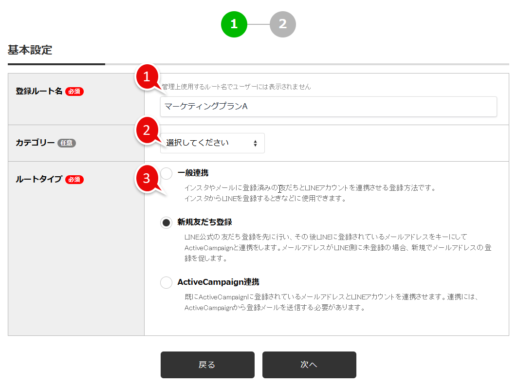Select the 新規友だち登録 radio button
518x388 pixels.
tap(166, 222)
